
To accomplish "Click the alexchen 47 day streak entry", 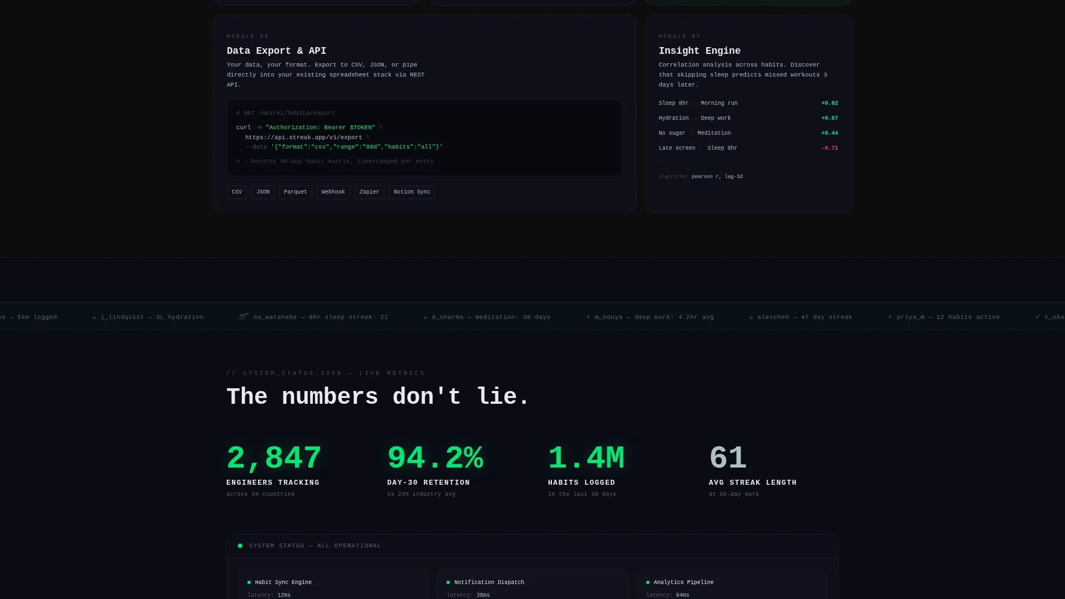I will tap(801, 317).
